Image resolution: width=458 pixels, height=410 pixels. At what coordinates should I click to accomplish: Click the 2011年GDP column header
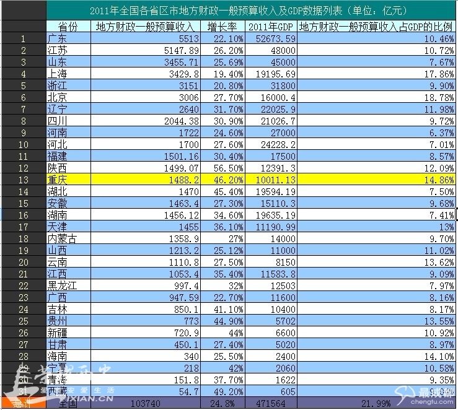pyautogui.click(x=271, y=27)
